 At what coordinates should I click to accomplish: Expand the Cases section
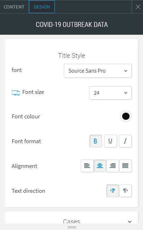[72, 220]
